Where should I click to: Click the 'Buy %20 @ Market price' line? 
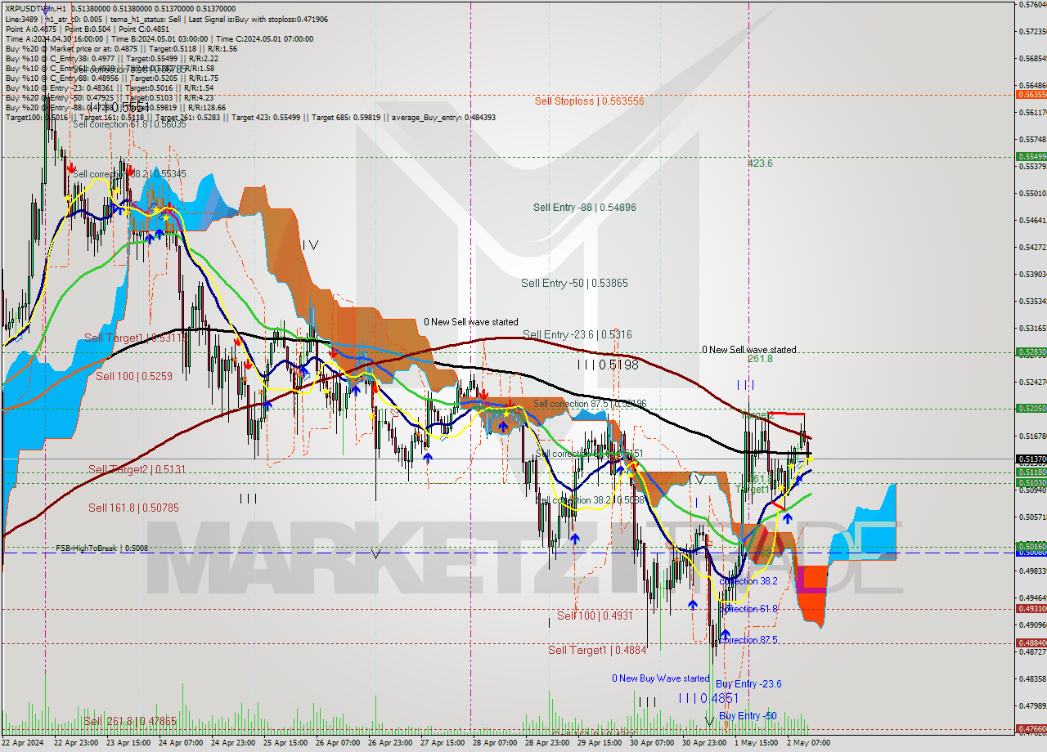coord(121,48)
